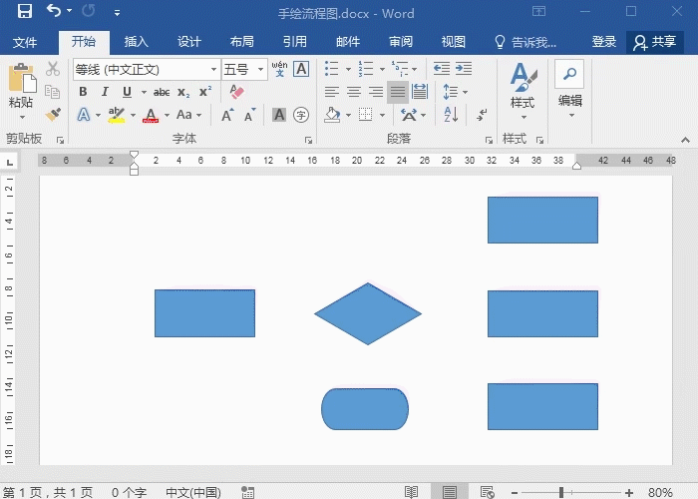Open the font size dropdown 五号
The width and height of the screenshot is (698, 499).
261,69
